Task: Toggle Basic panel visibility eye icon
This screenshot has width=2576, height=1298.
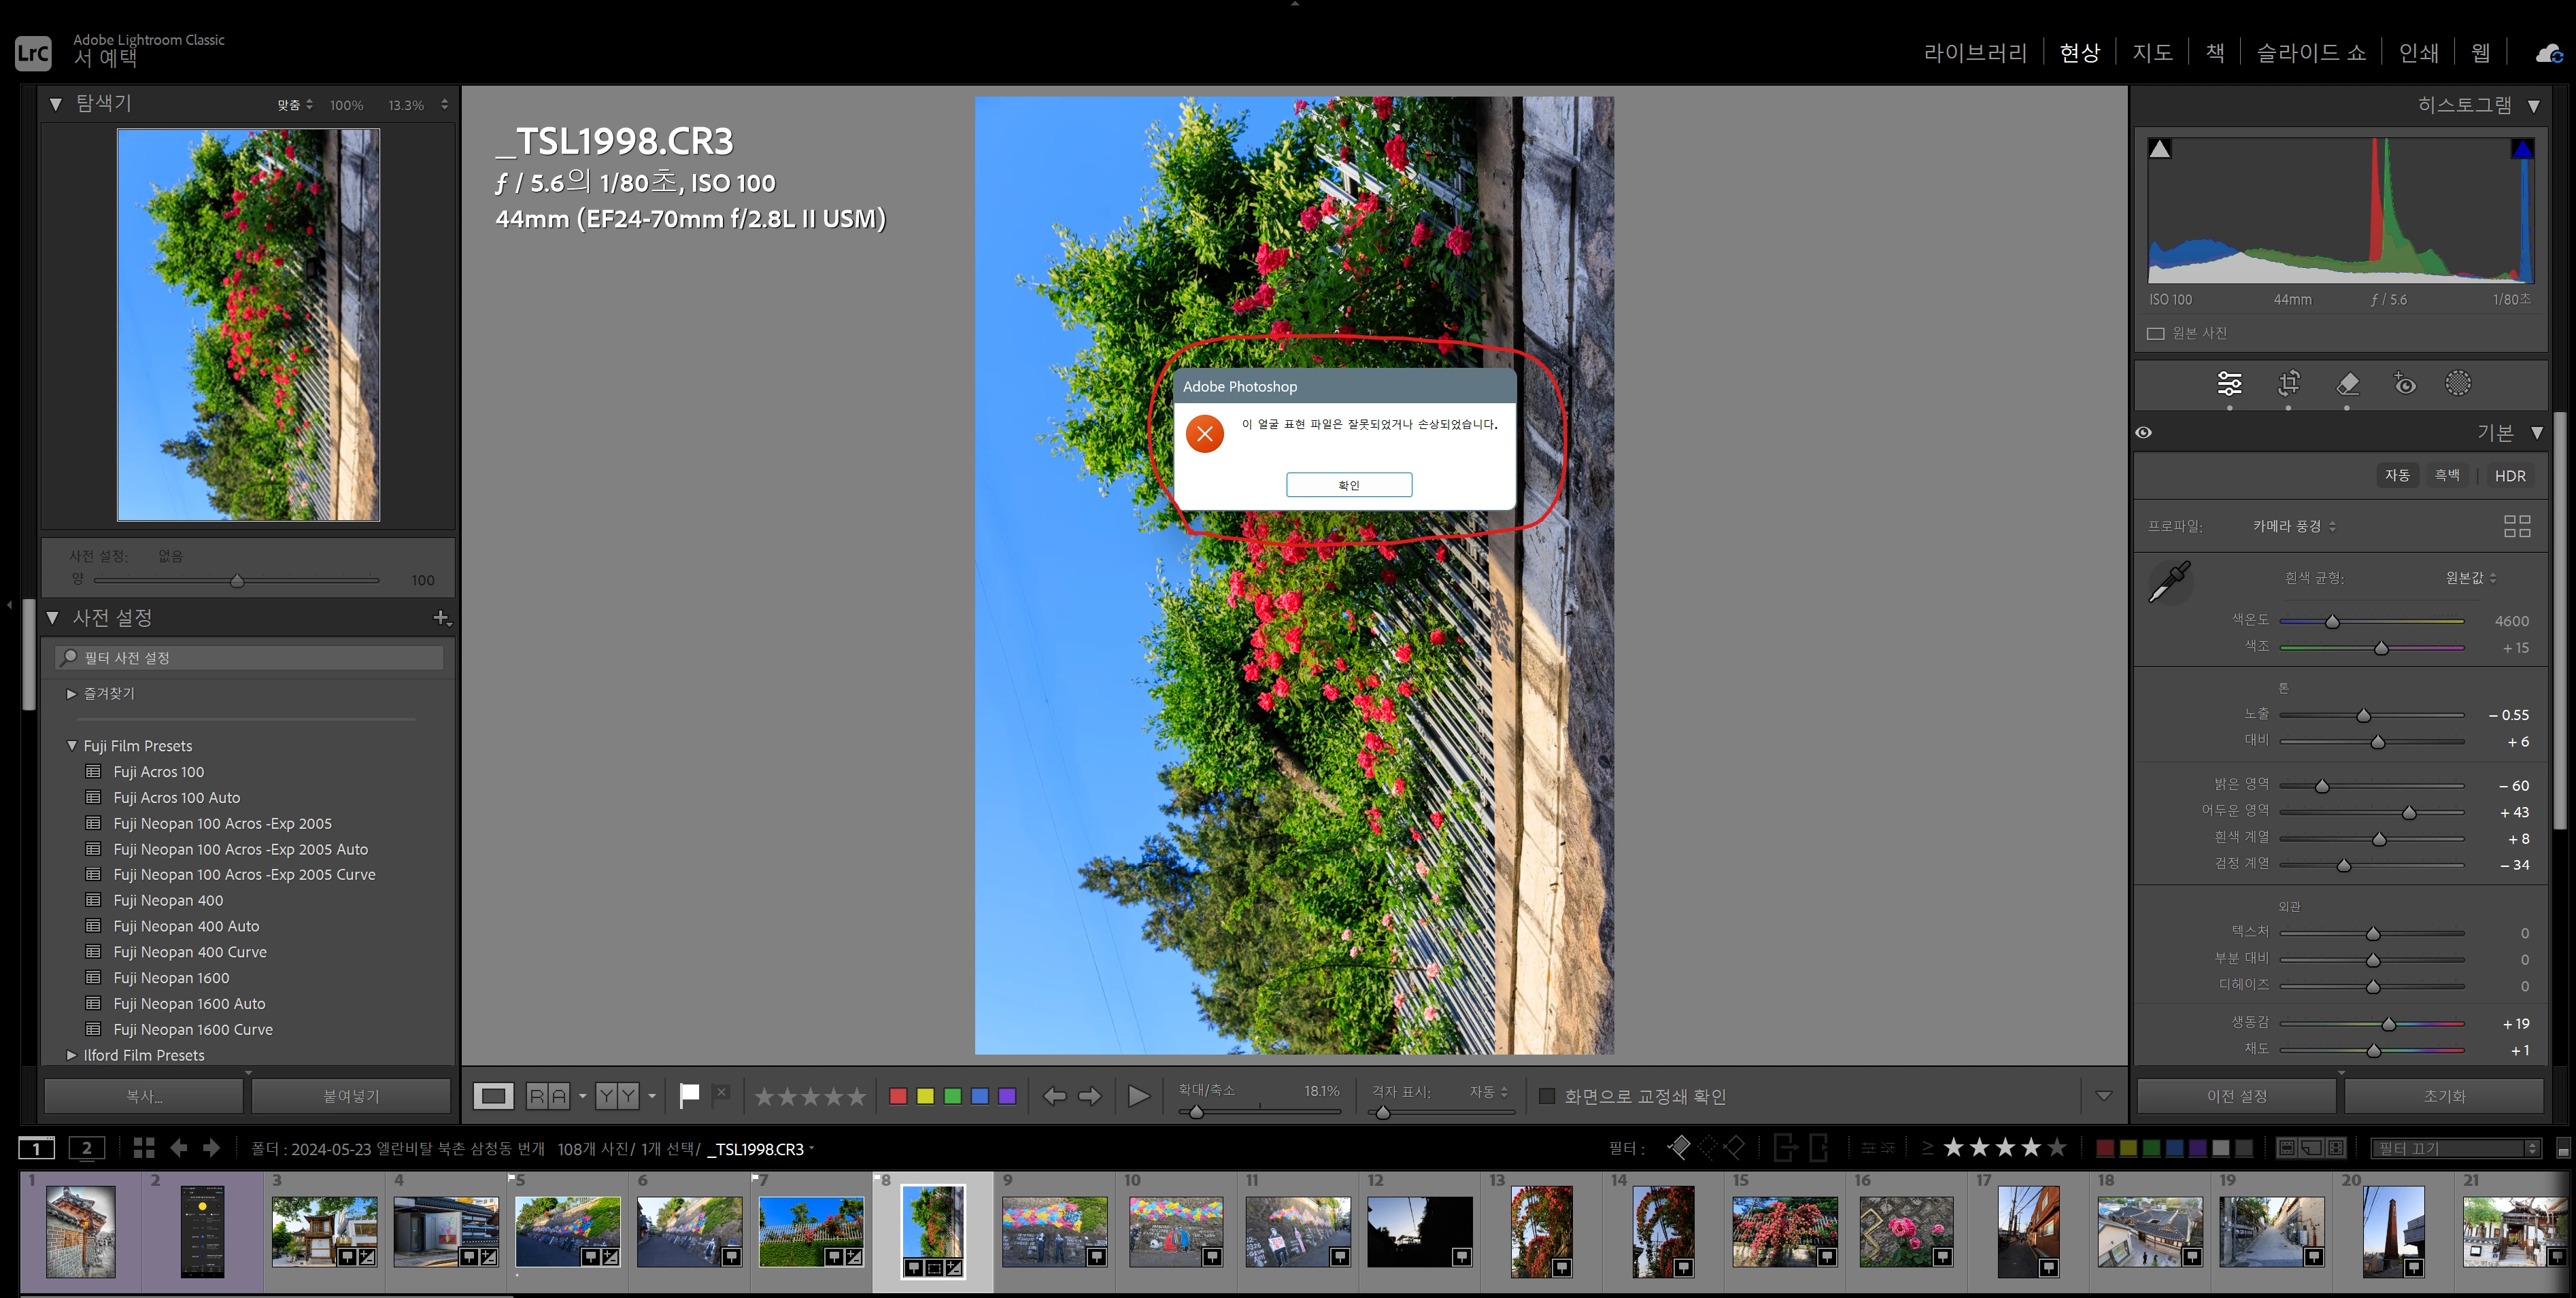Action: point(2144,433)
